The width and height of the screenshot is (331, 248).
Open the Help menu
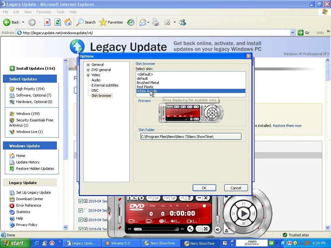pos(73,12)
